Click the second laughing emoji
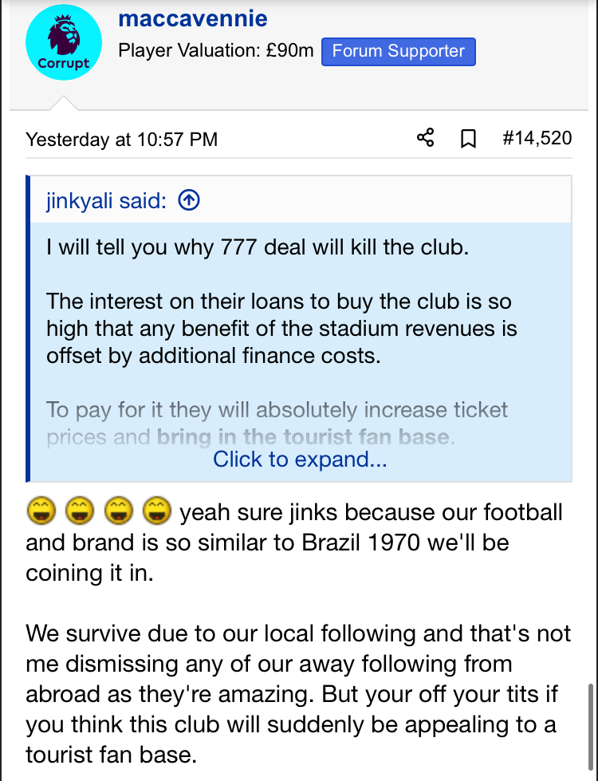The width and height of the screenshot is (598, 781). click(x=80, y=511)
